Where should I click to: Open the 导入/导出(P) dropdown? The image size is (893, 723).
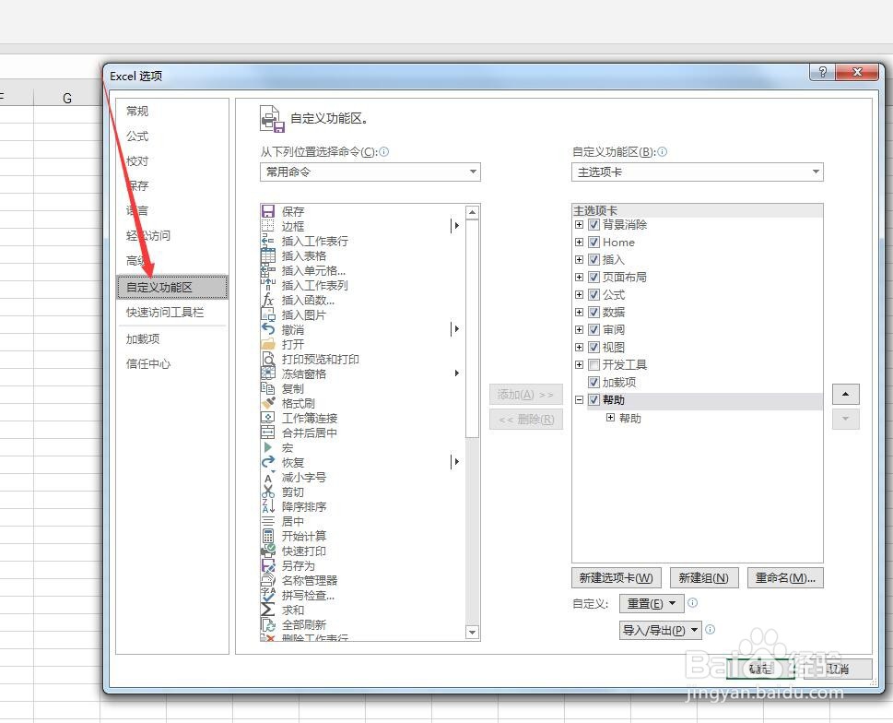tap(660, 630)
